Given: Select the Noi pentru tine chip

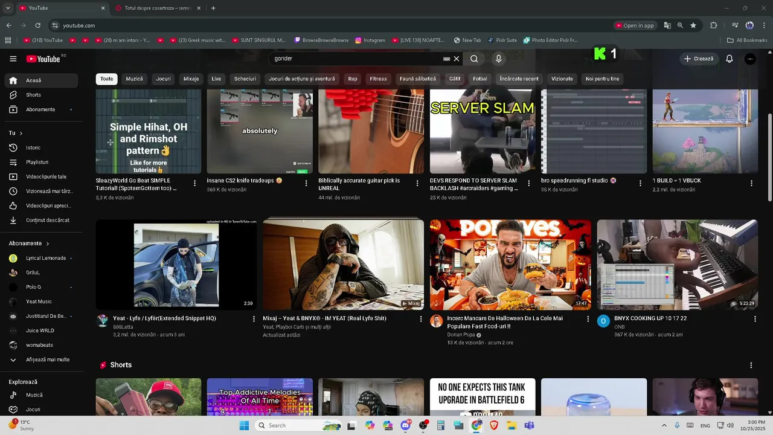Looking at the screenshot, I should (602, 79).
